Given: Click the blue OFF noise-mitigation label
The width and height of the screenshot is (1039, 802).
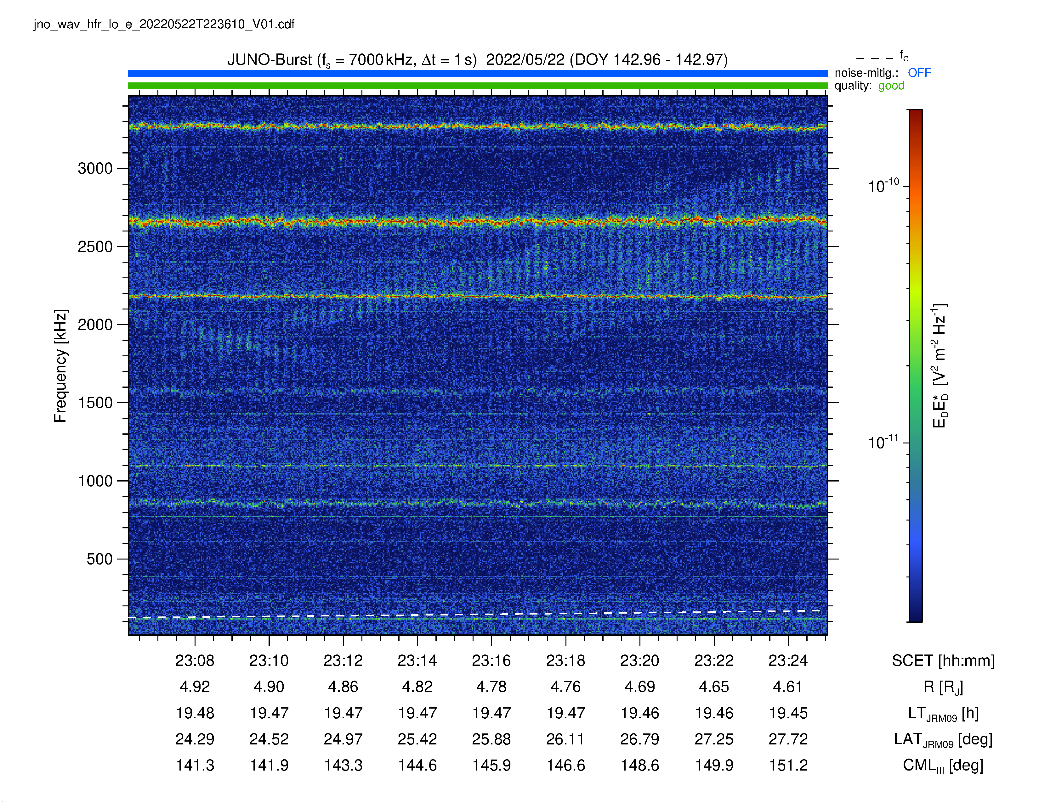Looking at the screenshot, I should pyautogui.click(x=919, y=73).
